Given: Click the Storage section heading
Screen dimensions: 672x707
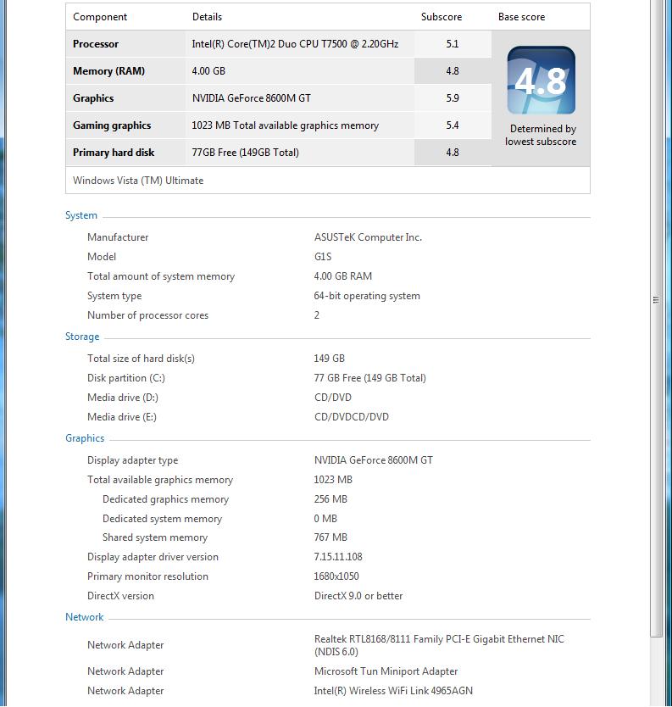Looking at the screenshot, I should click(x=82, y=337).
